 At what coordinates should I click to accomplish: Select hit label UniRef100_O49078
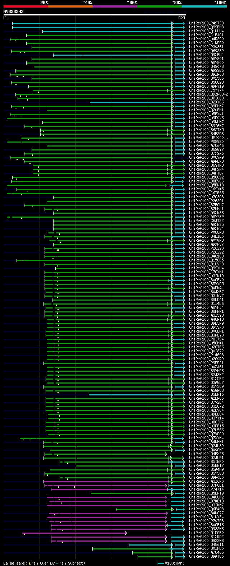[x=206, y=67]
